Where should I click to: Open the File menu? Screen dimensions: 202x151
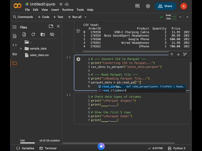tap(27, 10)
